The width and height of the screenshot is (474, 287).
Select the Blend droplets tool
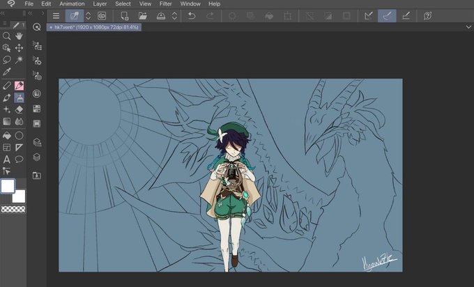tap(19, 121)
